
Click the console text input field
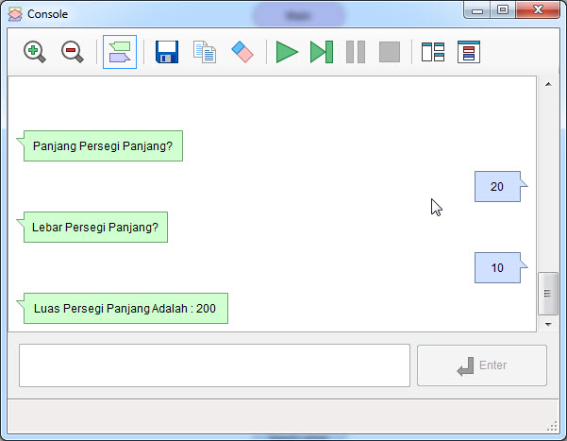214,365
